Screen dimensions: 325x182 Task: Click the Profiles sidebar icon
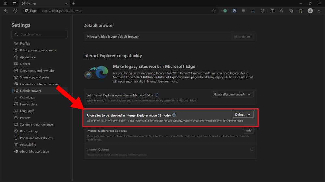click(x=16, y=43)
